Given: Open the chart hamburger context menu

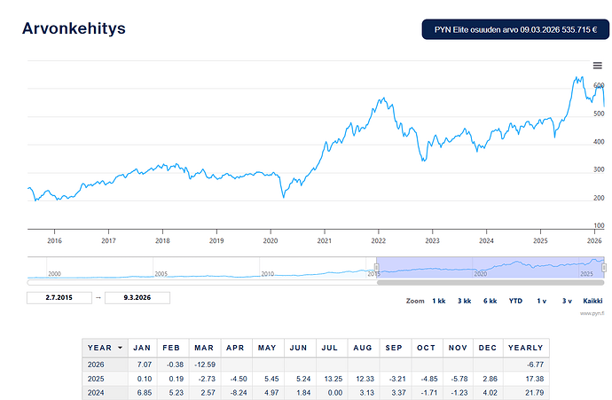Looking at the screenshot, I should (597, 66).
